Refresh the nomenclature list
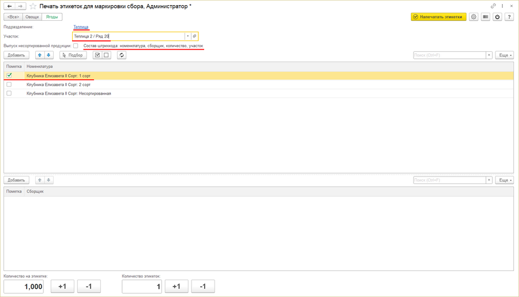Image resolution: width=519 pixels, height=297 pixels. tap(122, 55)
